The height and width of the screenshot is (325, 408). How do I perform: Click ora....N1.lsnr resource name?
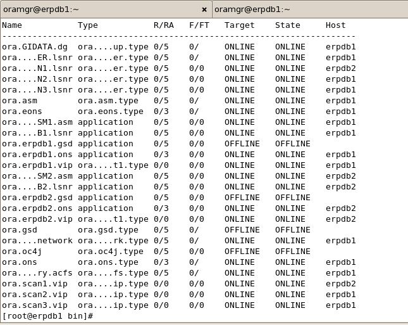(37, 68)
